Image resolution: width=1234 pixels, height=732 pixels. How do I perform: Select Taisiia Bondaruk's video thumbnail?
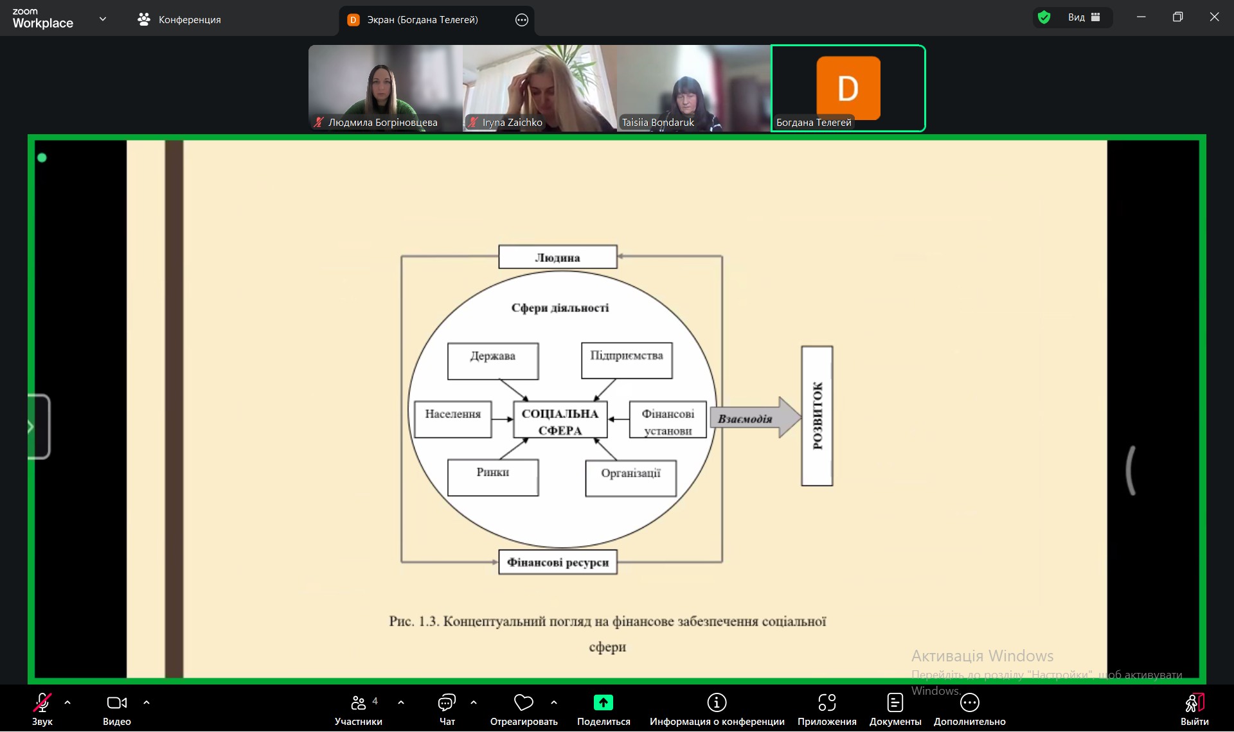[693, 89]
